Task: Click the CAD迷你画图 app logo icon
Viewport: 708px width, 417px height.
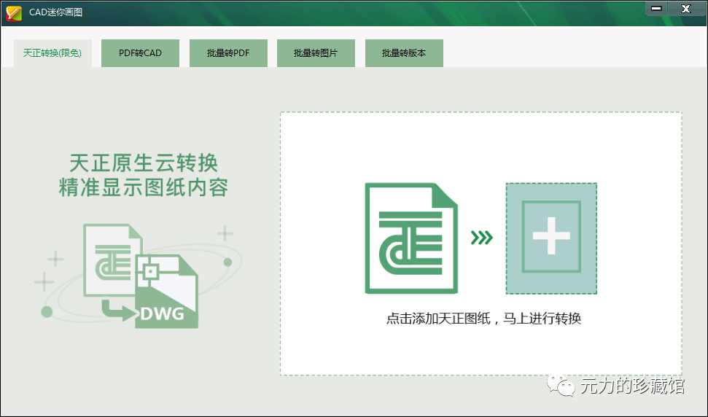Action: click(x=14, y=12)
